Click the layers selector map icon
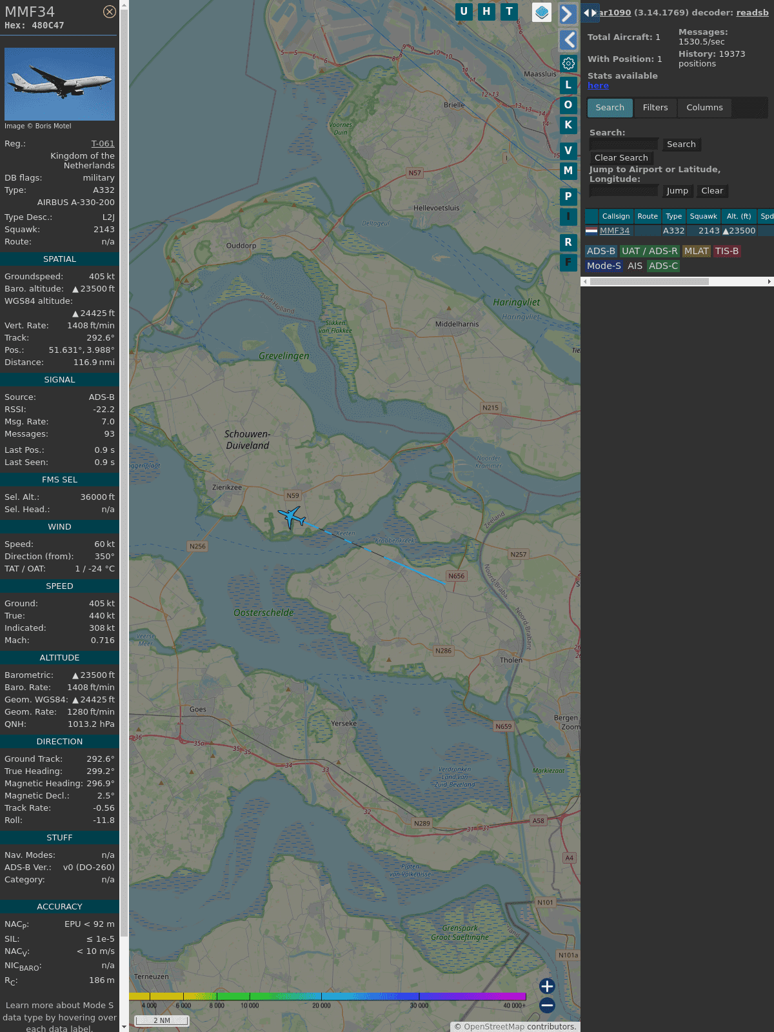This screenshot has width=774, height=1032. [x=542, y=12]
